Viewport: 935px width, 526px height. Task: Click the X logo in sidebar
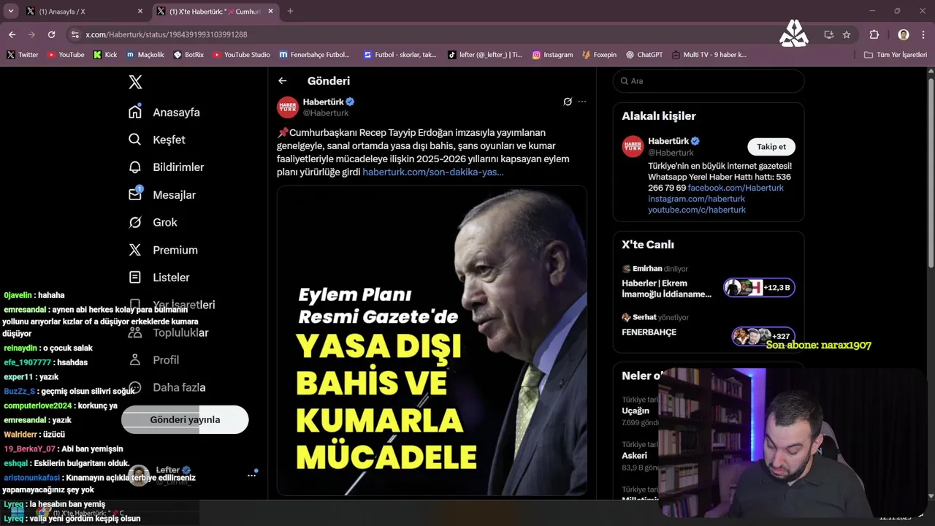(x=135, y=82)
